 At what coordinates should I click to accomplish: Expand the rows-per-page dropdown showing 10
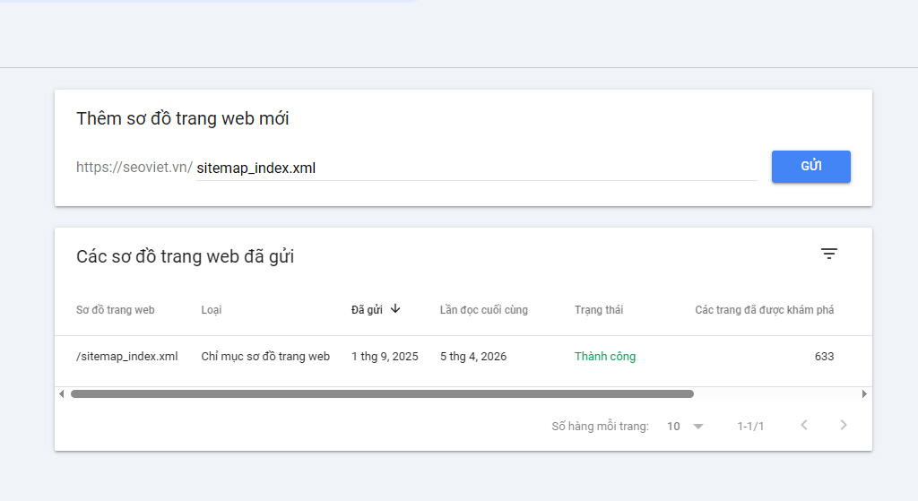pyautogui.click(x=686, y=427)
